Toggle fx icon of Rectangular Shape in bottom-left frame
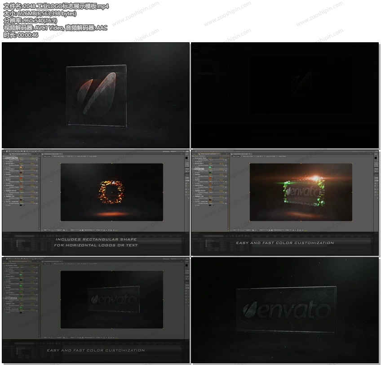 5,265
